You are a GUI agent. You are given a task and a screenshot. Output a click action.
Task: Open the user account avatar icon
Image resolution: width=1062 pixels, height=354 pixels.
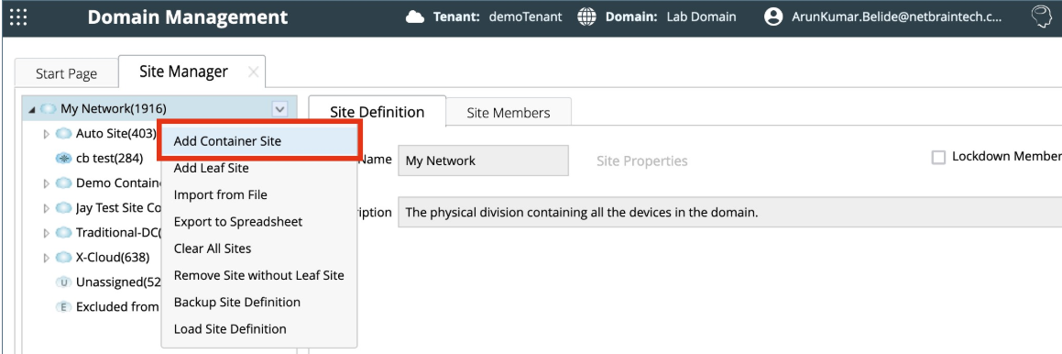tap(772, 17)
